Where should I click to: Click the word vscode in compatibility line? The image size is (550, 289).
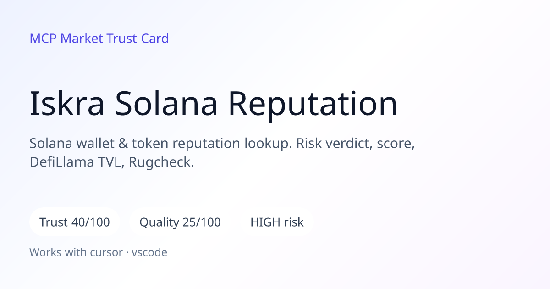pyautogui.click(x=149, y=252)
